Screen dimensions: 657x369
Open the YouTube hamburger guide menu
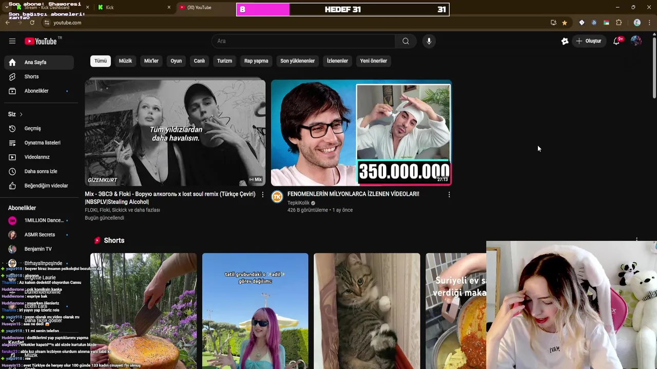12,41
